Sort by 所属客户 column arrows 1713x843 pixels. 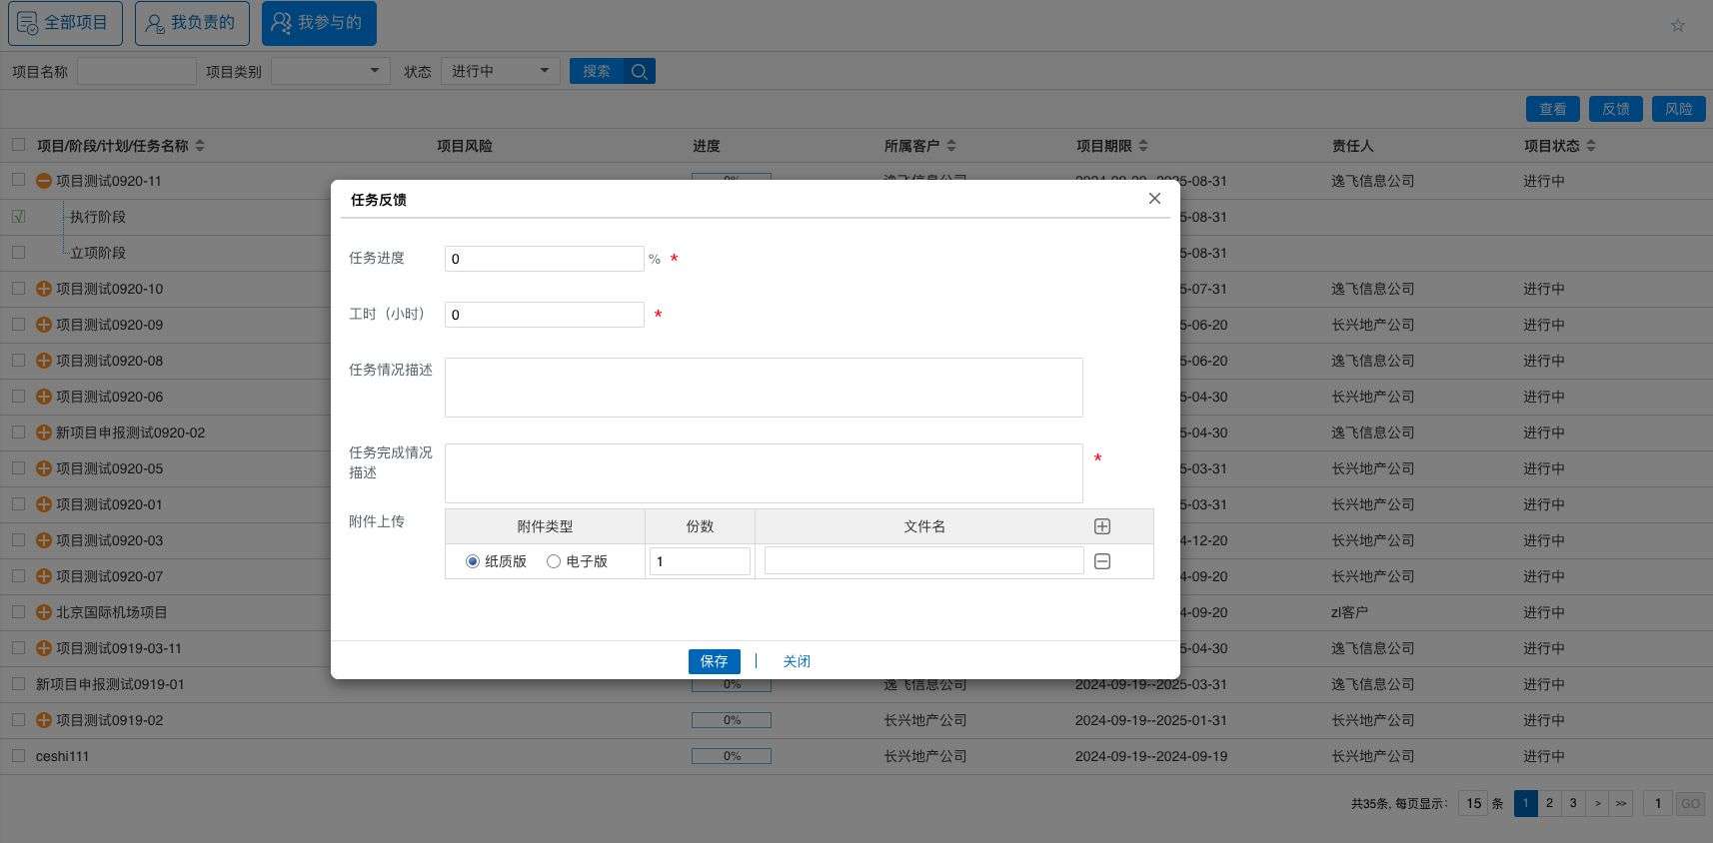coord(951,146)
